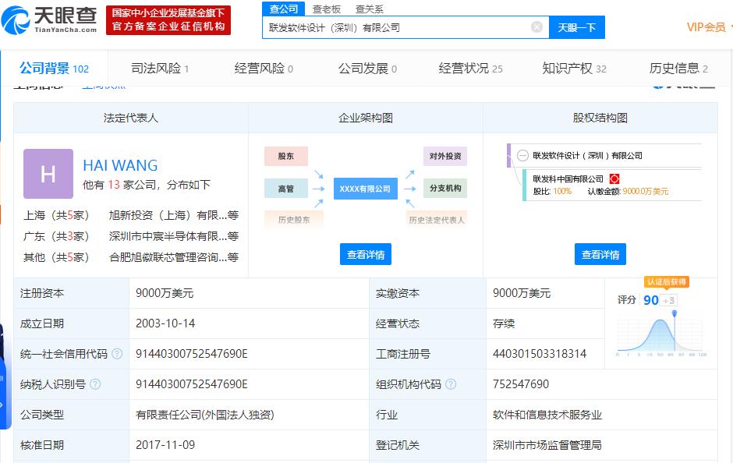Viewport: 733px width, 463px height.
Task: Open the 司法风险 tab
Action: click(160, 69)
